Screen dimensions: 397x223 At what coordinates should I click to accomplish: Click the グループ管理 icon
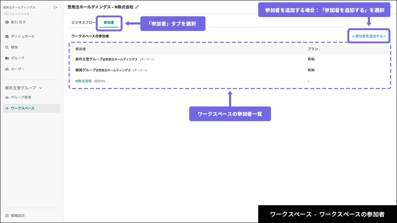7,97
